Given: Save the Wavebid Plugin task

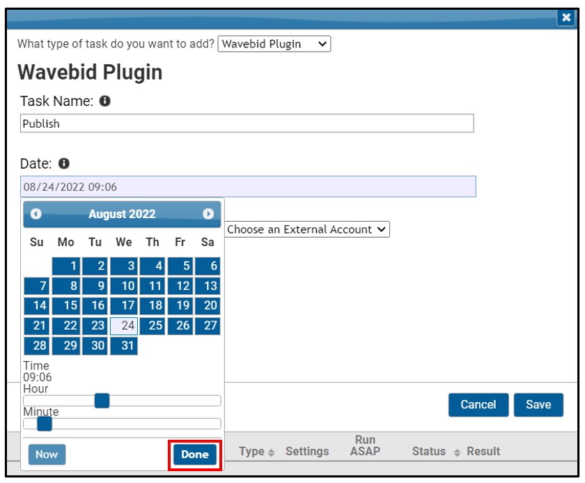Looking at the screenshot, I should pyautogui.click(x=538, y=405).
